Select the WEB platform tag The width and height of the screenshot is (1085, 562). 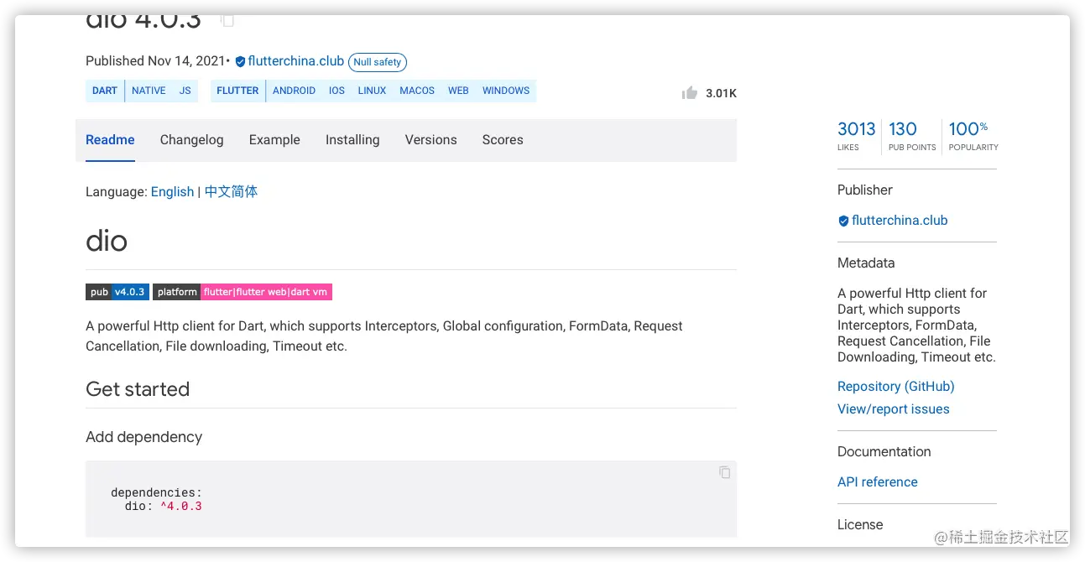(458, 91)
